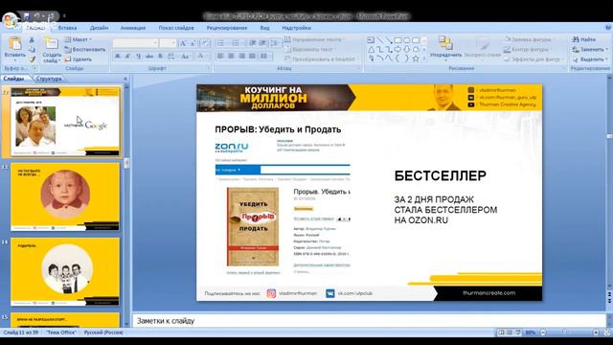Select the text box shape in gallery
The width and height of the screenshot is (613, 345).
click(x=371, y=40)
